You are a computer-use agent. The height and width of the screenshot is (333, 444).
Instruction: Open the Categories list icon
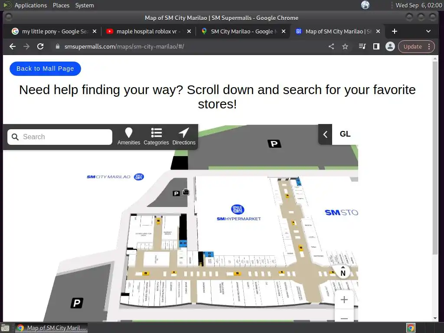pos(156,133)
